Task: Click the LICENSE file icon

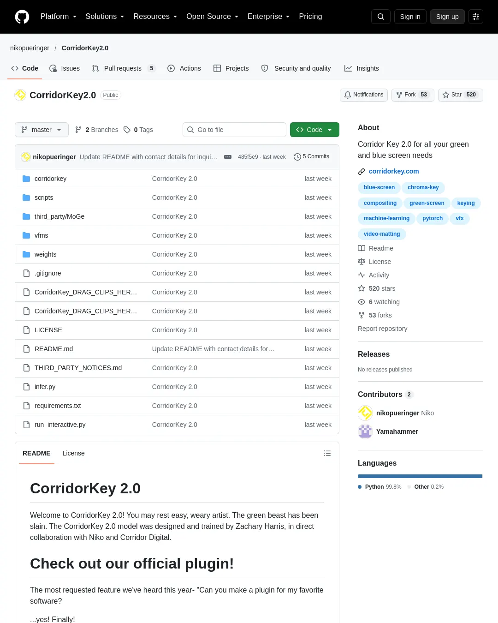Action: point(26,330)
